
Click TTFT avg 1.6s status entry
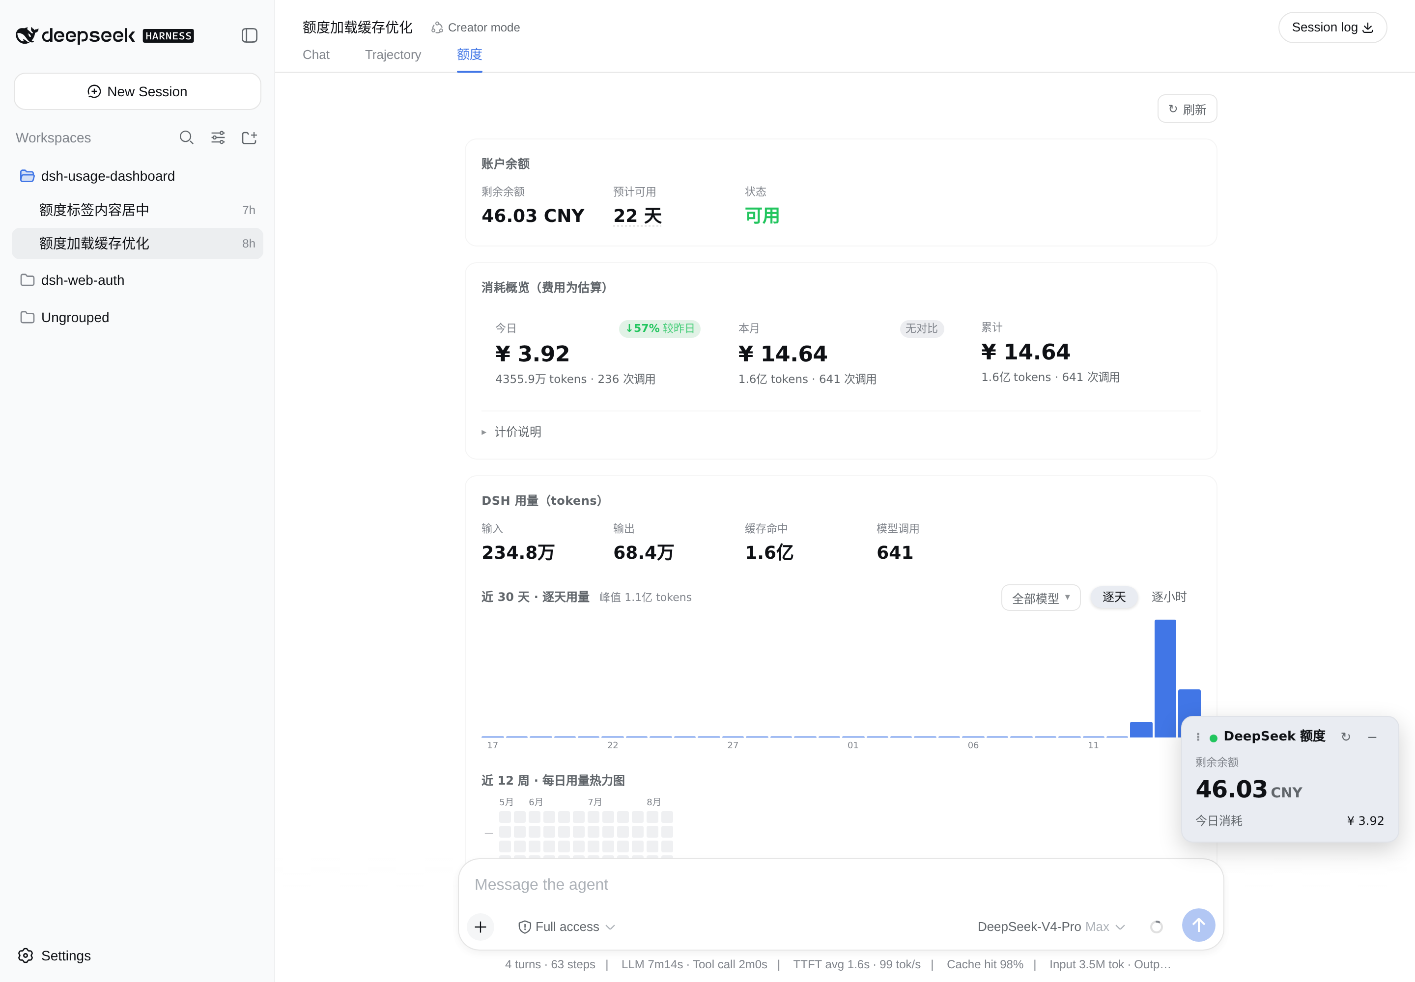click(x=856, y=965)
